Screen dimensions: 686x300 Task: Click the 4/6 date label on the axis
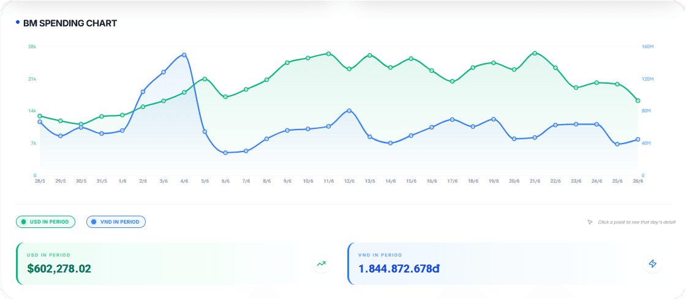184,181
